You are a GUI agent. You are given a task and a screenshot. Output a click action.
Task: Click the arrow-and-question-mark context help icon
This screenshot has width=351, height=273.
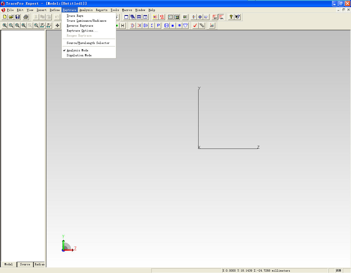click(x=237, y=17)
